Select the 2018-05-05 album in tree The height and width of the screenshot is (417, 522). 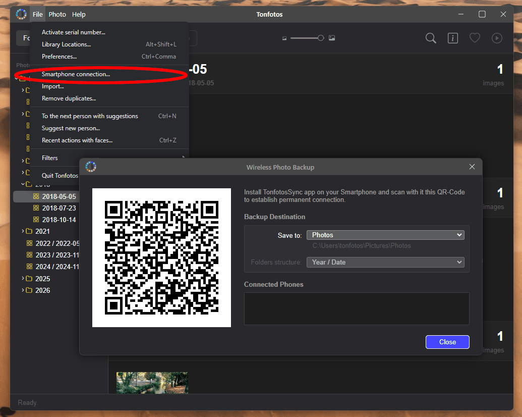[x=59, y=197]
